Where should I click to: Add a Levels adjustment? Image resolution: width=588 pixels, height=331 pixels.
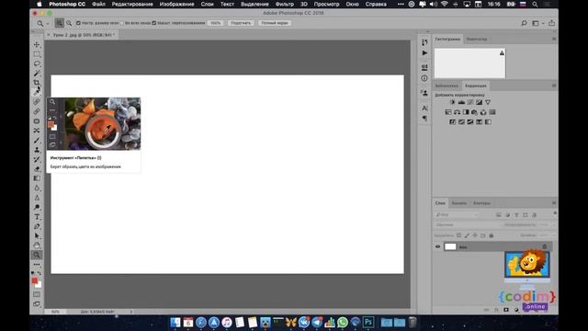pyautogui.click(x=461, y=102)
